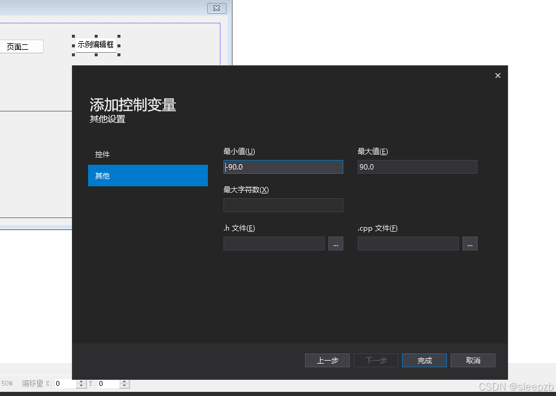Click the dialog close X icon

click(x=497, y=75)
